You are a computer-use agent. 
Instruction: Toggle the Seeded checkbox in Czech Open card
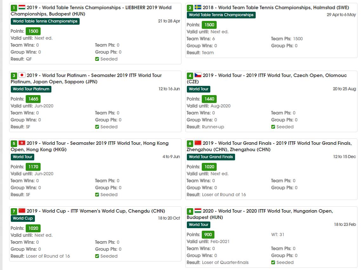pos(273,127)
